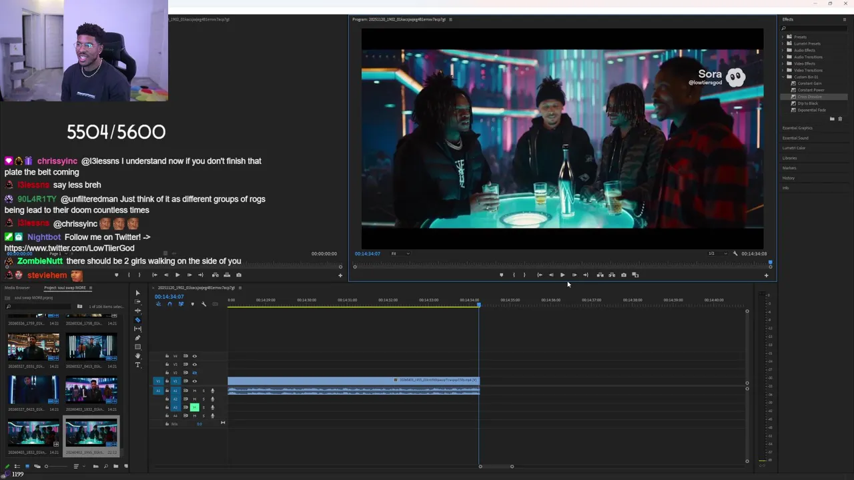The image size is (854, 480).
Task: Open Program monitor settings wrench
Action: pos(735,253)
